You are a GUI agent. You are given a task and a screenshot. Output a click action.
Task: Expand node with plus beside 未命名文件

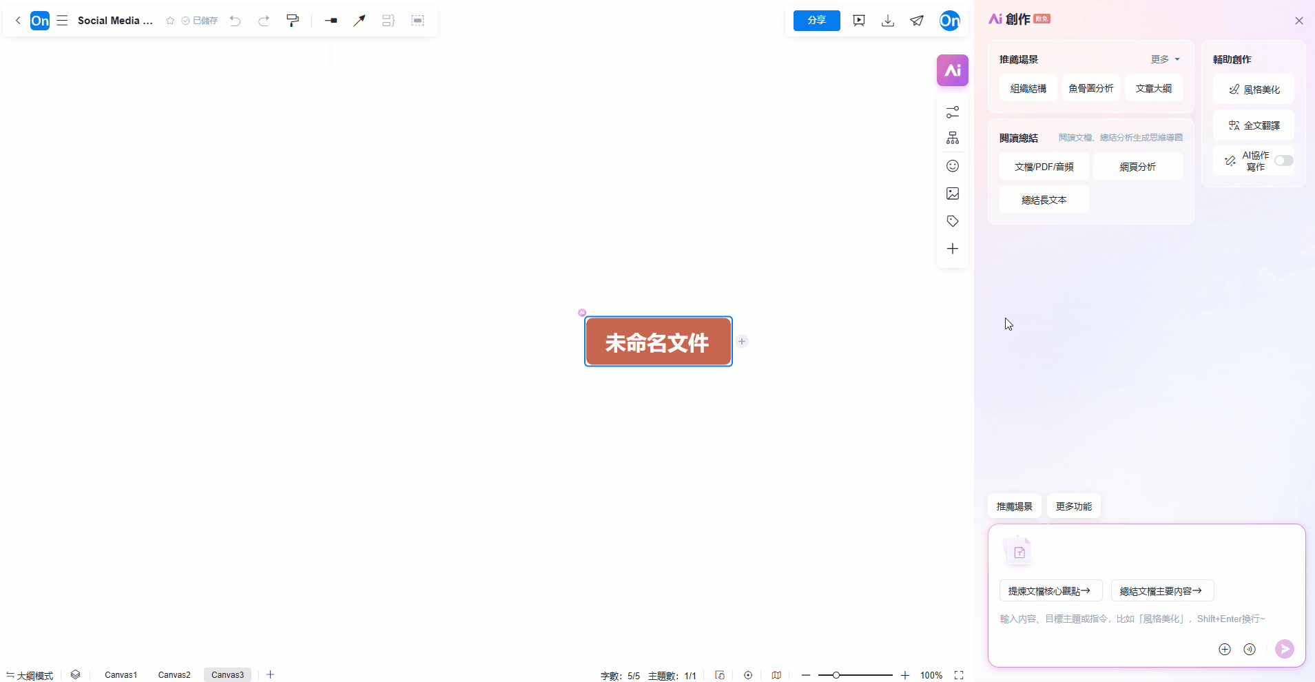(742, 341)
